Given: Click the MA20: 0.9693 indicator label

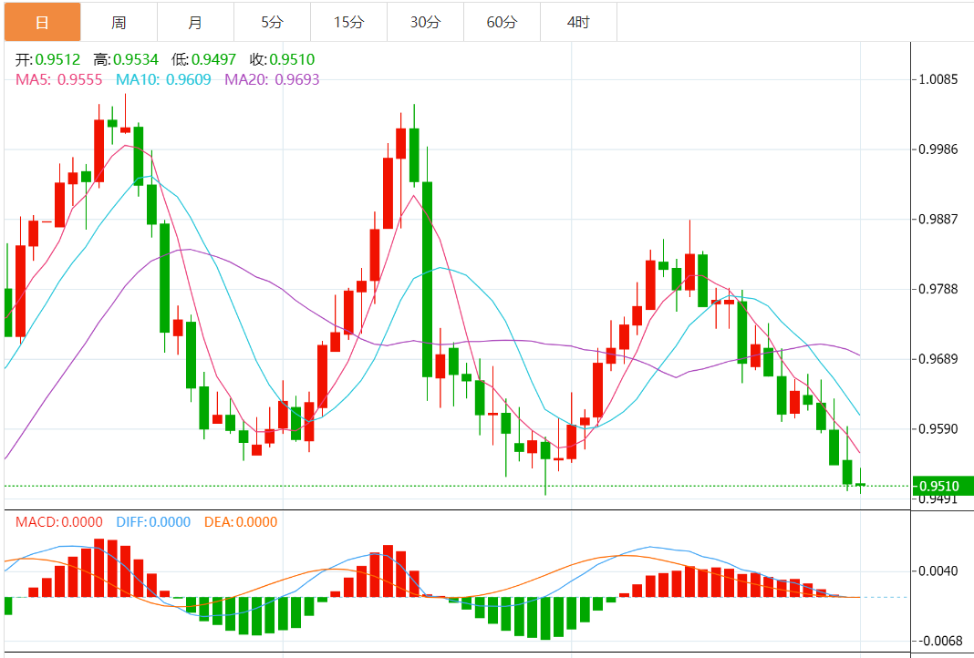Looking at the screenshot, I should point(272,79).
